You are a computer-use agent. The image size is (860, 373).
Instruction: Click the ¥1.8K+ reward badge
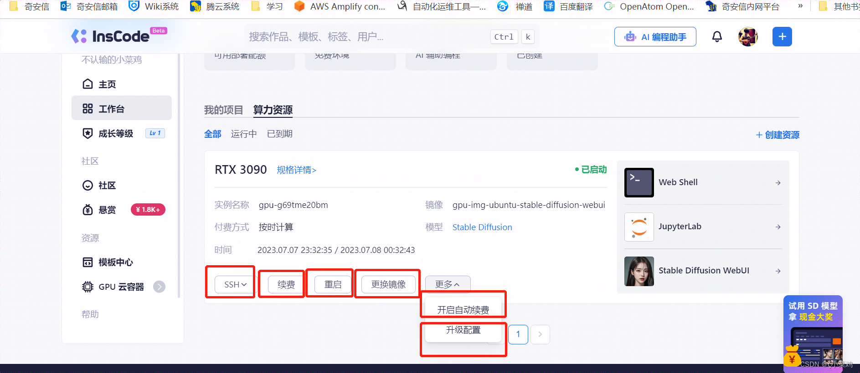[148, 210]
